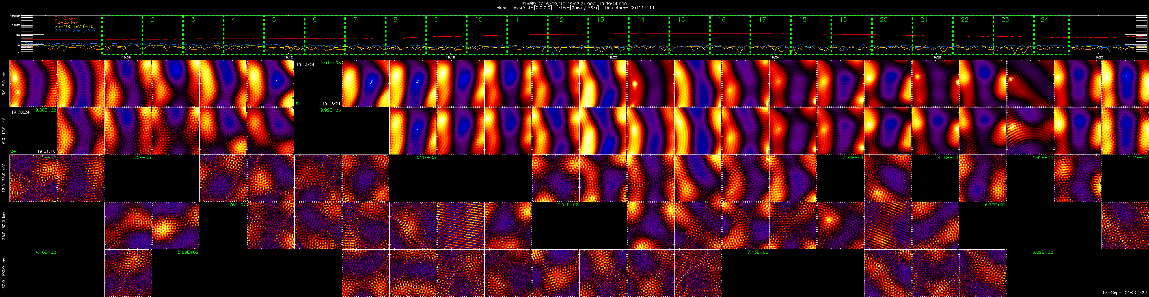1149x297 pixels.
Task: Click the 50.0-100.0 keV row label
Action: [4, 273]
